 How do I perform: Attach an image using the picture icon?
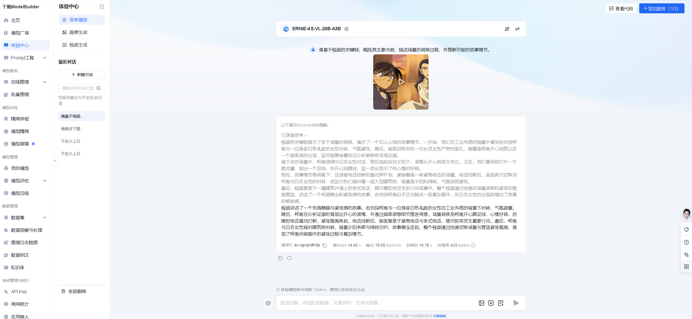coord(482,303)
